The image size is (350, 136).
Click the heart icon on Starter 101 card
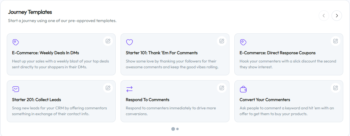pyautogui.click(x=129, y=42)
